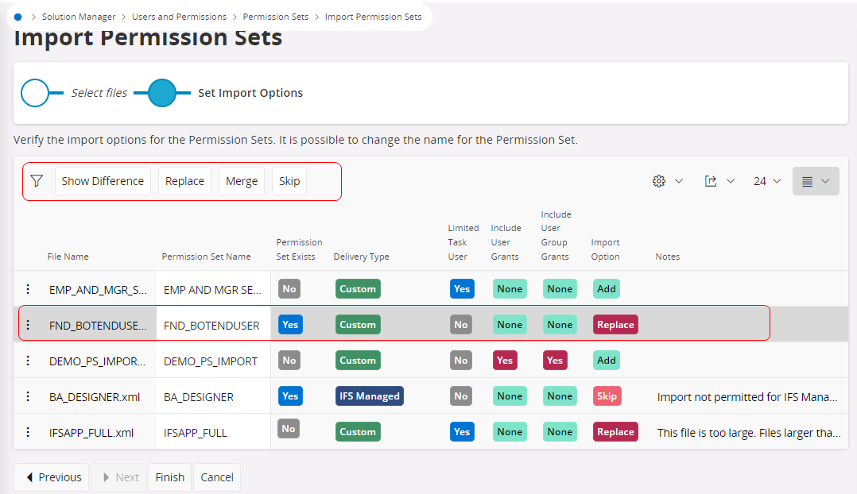Open the row options menu for EMP_AND_MGR_S file

tap(28, 288)
